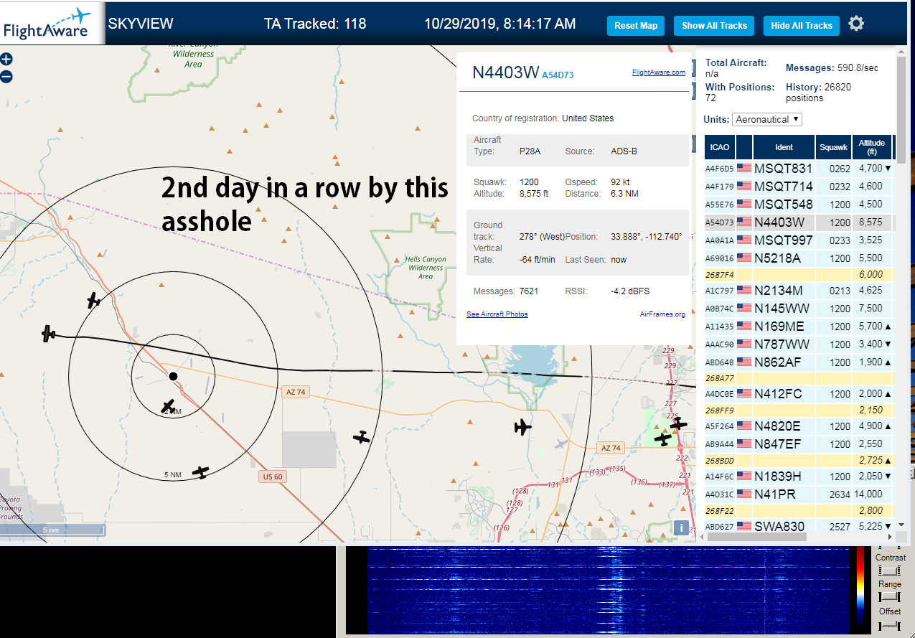The image size is (915, 638).
Task: Select the aircraft icon just below the center dot
Action: (x=168, y=406)
